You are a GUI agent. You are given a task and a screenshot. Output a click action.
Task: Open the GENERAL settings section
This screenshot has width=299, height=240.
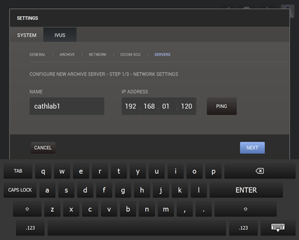pos(37,54)
